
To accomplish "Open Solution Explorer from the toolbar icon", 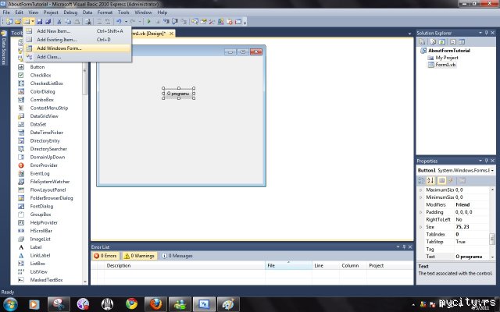I will click(x=195, y=22).
